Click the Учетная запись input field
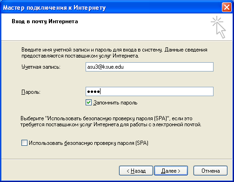 click(149, 67)
